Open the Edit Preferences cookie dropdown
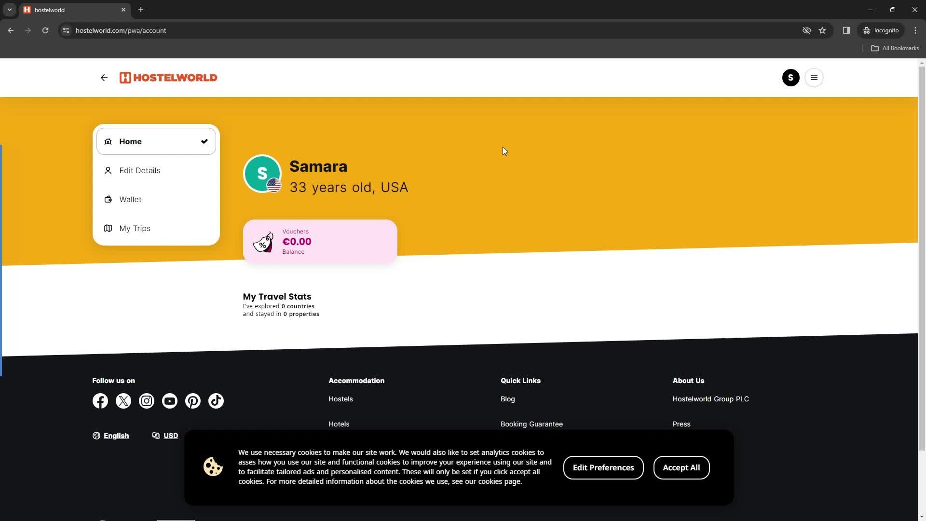Screen dimensions: 926x521 tap(603, 467)
